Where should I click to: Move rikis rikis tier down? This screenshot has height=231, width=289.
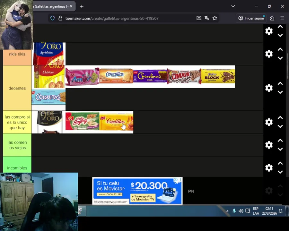[x=280, y=58]
